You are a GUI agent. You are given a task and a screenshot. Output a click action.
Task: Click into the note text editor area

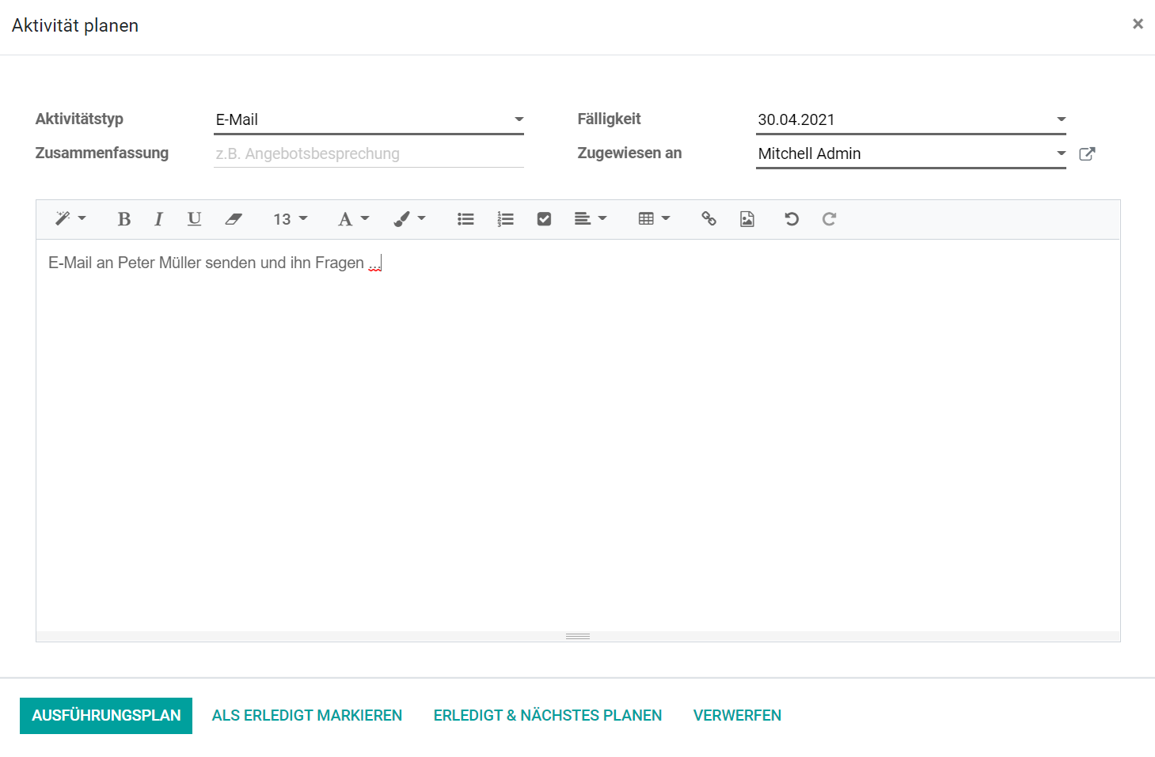[x=578, y=435]
